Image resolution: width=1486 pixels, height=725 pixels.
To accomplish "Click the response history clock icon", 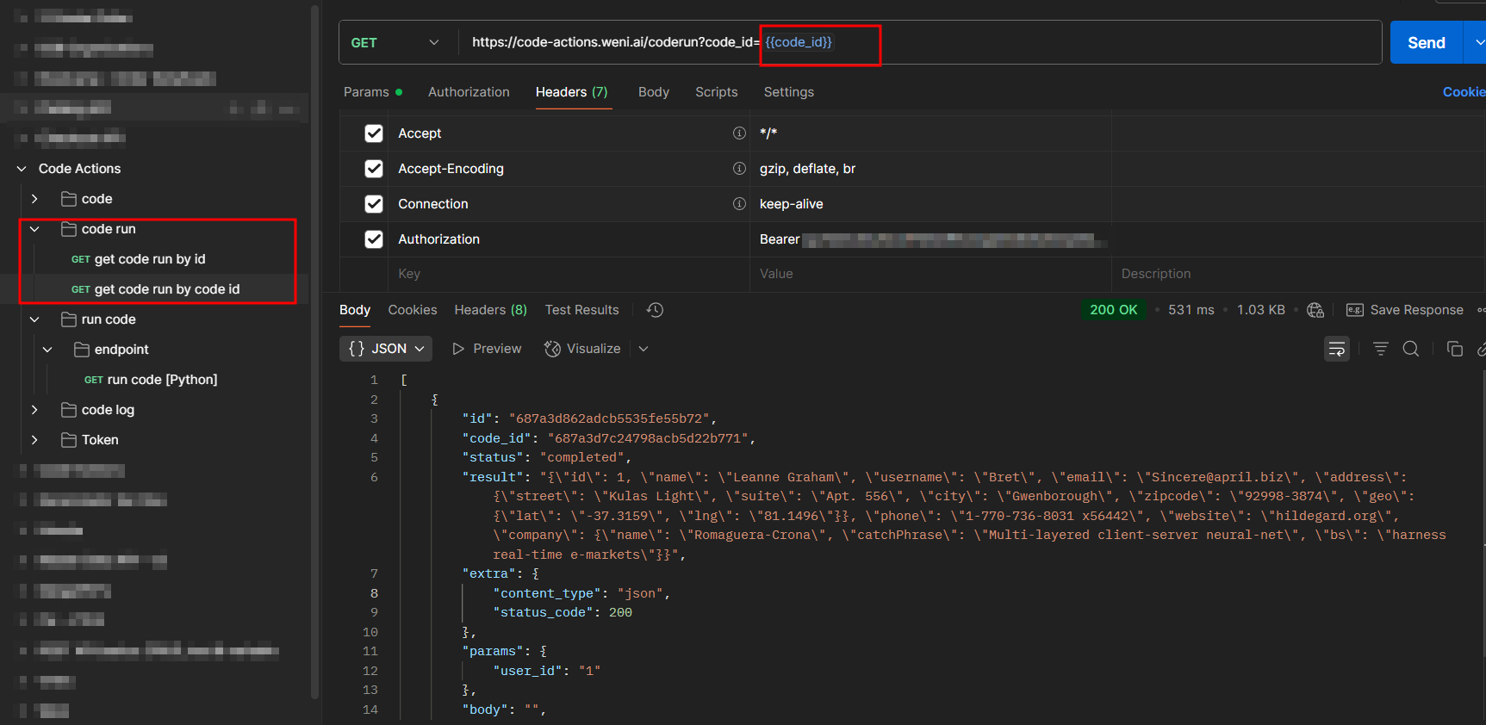I will (x=655, y=310).
